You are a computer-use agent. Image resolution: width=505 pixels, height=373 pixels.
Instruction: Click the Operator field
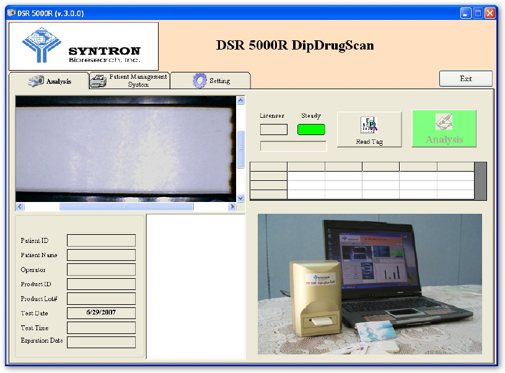click(x=101, y=270)
